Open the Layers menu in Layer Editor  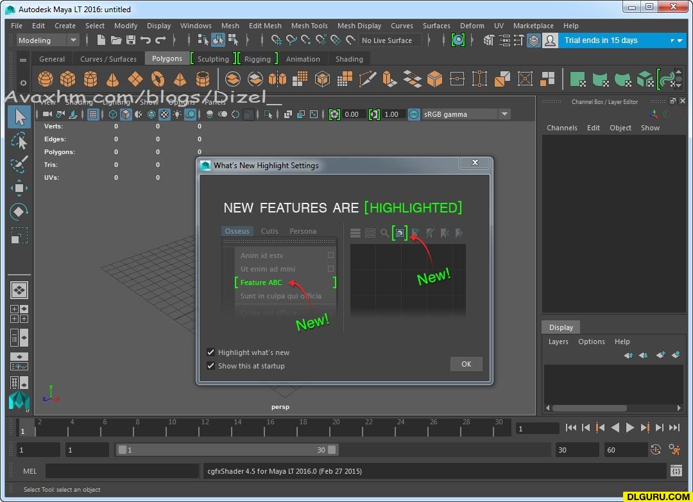pos(558,342)
